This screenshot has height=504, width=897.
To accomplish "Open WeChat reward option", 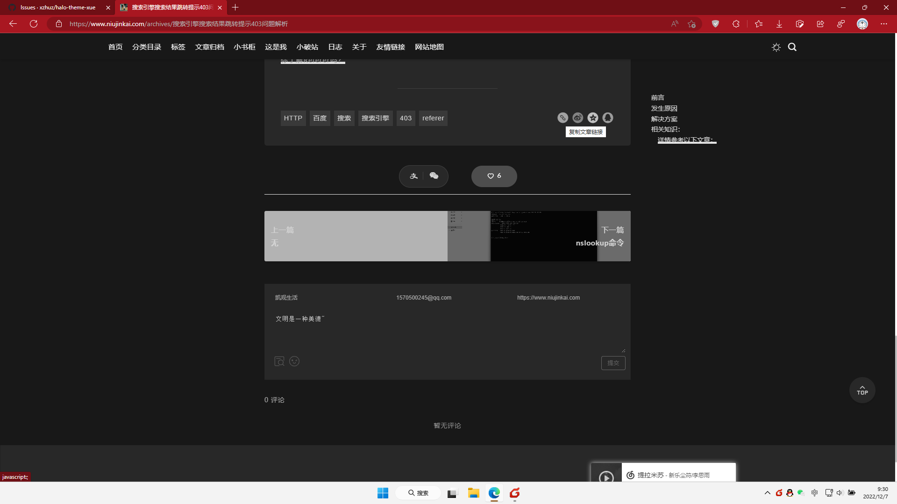I will (x=434, y=176).
